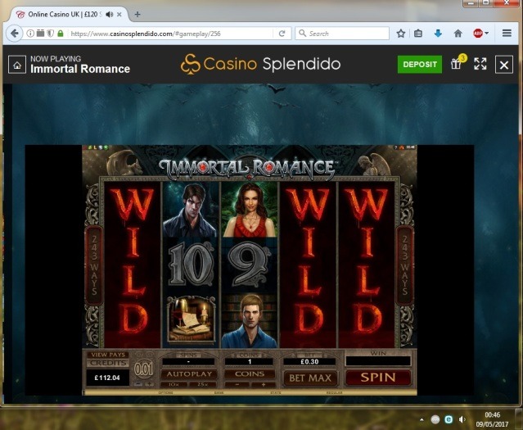This screenshot has width=523, height=430.
Task: Click the £112.04 credits balance display
Action: coord(107,378)
